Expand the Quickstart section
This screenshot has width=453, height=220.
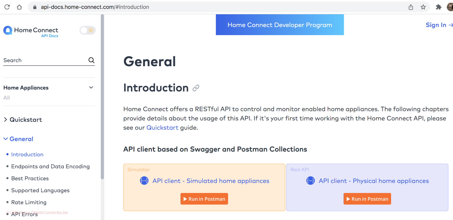point(23,120)
